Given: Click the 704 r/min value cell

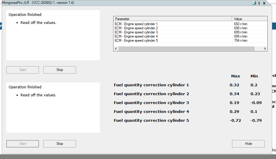Looking at the screenshot, I should (241, 40).
